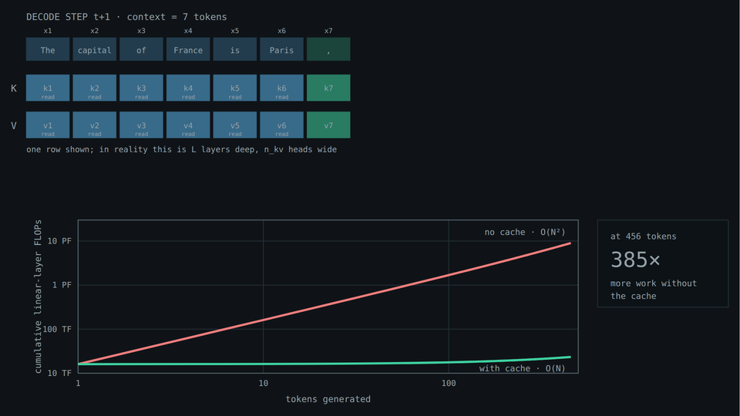740x416 pixels.
Task: Click the v3 value cache cell
Action: [141, 125]
